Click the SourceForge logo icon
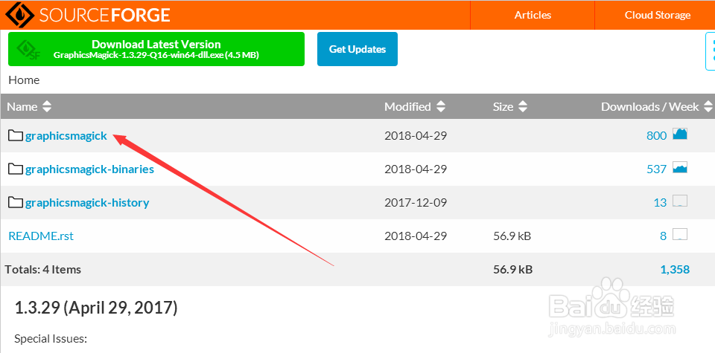The image size is (715, 353). click(x=20, y=15)
